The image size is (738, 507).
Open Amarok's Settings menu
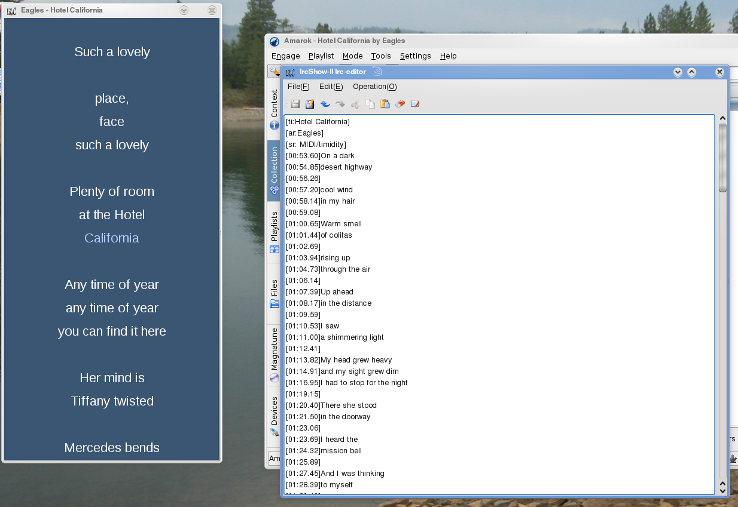[x=416, y=56]
